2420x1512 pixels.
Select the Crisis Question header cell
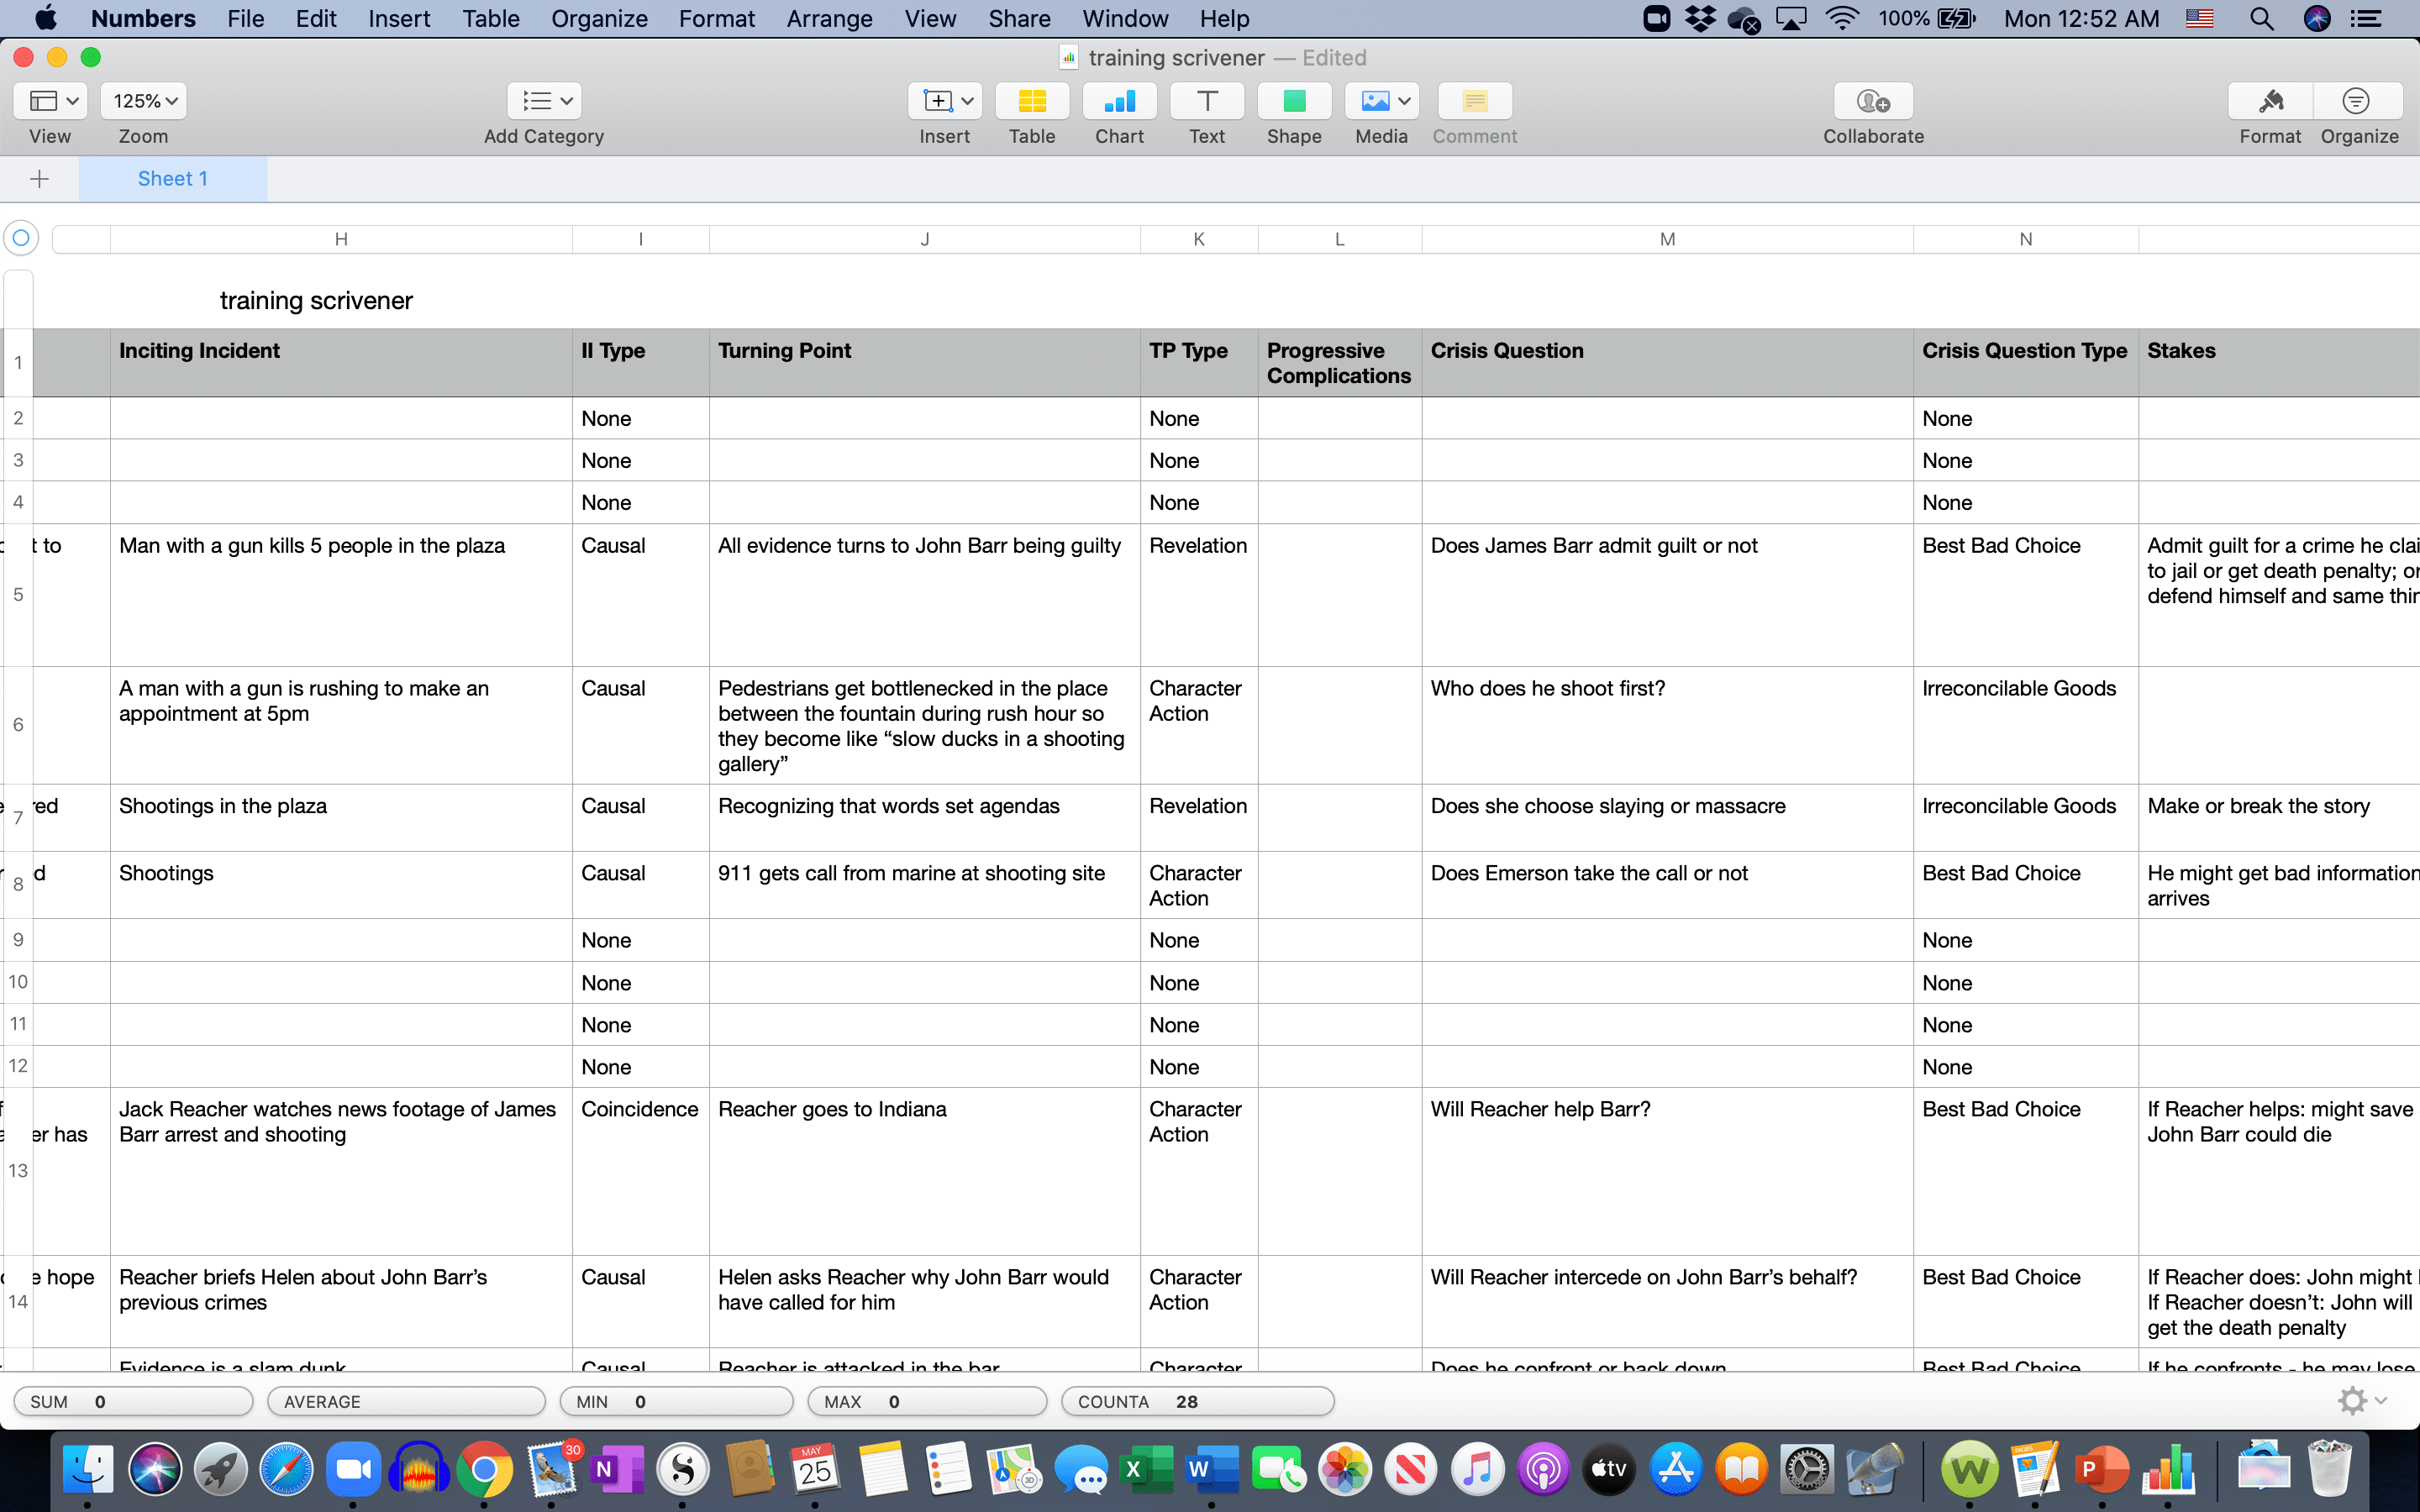point(1666,362)
